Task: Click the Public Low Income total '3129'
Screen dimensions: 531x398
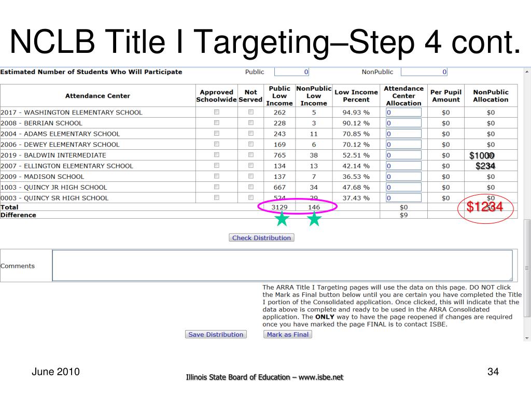Action: 280,207
